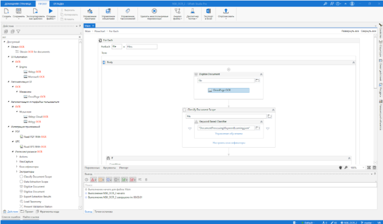Screen dimensions: 383x224
Task: Collapse the Engine tree node
Action: tap(17, 67)
